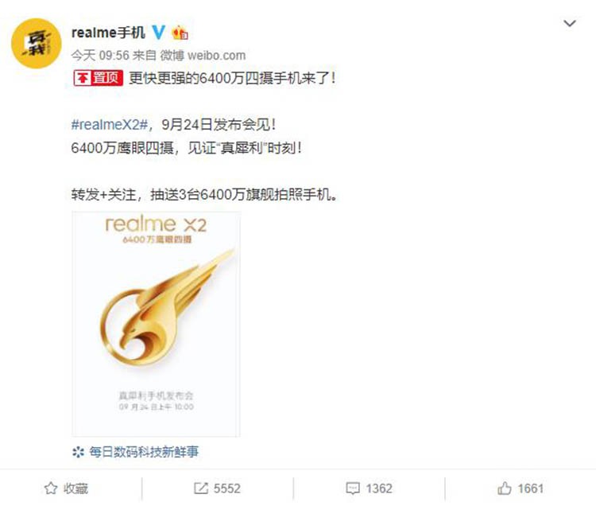This screenshot has height=506, width=596.
Task: Open the 微博 weibo.com source link
Action: 203,56
